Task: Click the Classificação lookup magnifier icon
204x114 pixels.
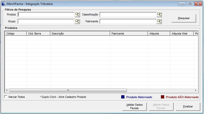Action: (159, 14)
